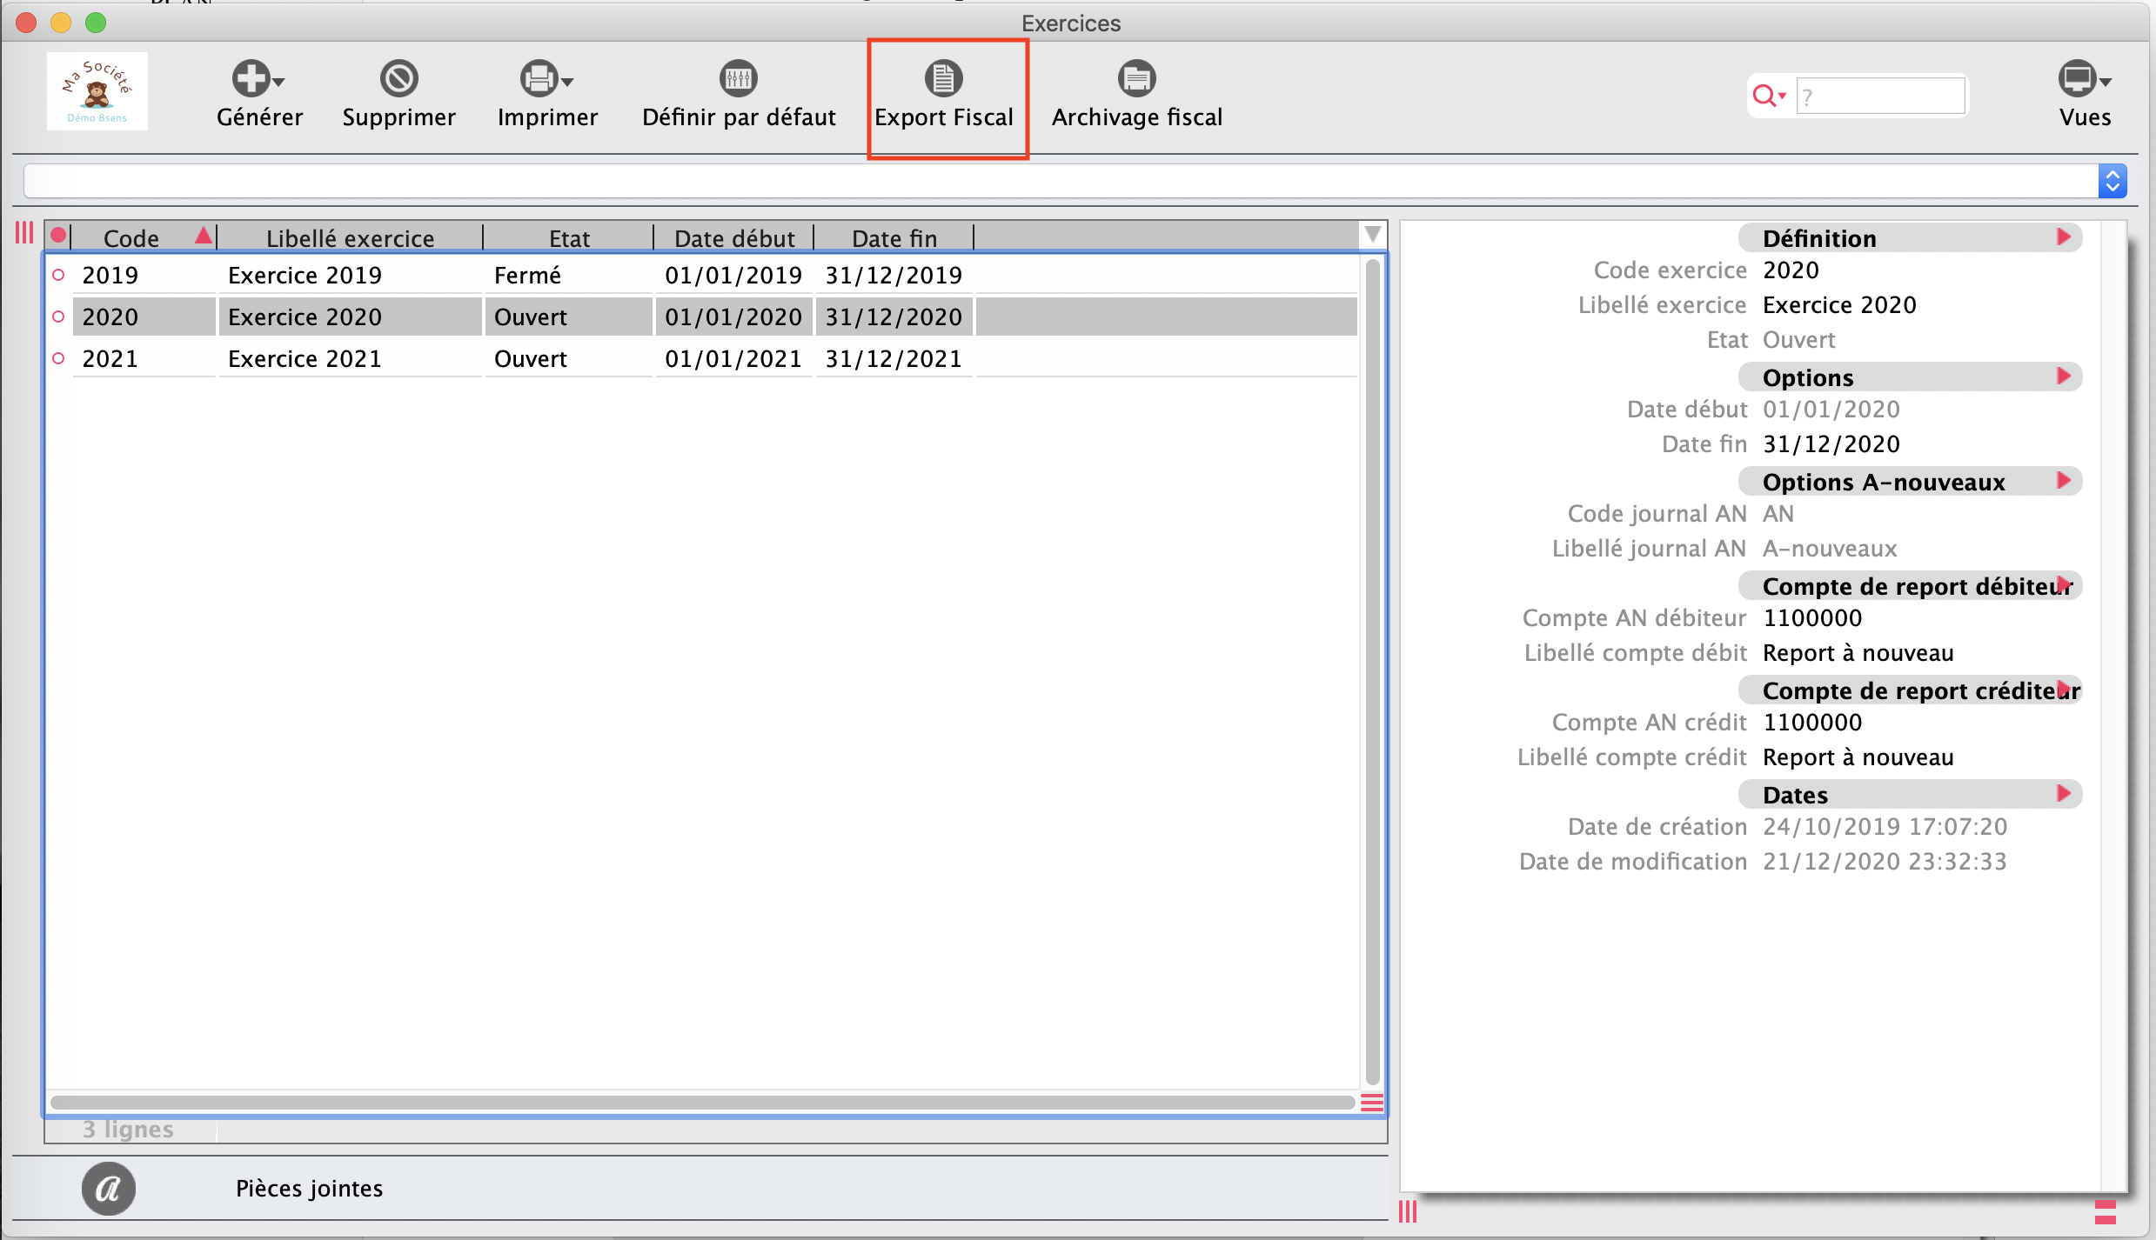
Task: Click the Définir par défaut icon
Action: pos(739,78)
